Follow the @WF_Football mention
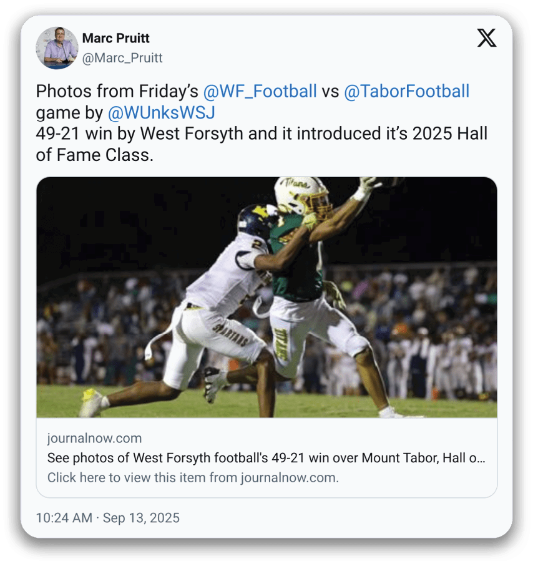This screenshot has width=533, height=564. click(260, 92)
